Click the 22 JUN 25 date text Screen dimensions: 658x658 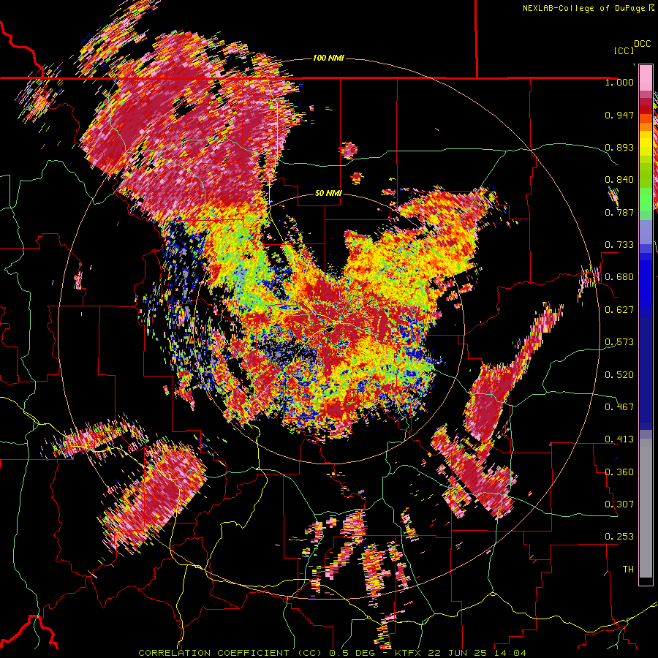click(x=458, y=653)
